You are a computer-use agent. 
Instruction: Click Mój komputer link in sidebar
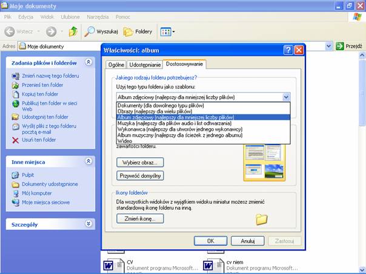(x=38, y=193)
